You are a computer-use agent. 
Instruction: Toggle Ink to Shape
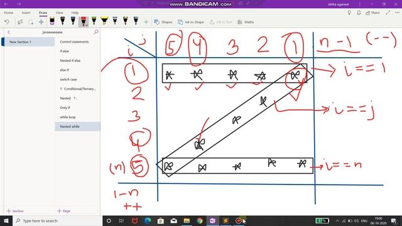pyautogui.click(x=191, y=22)
